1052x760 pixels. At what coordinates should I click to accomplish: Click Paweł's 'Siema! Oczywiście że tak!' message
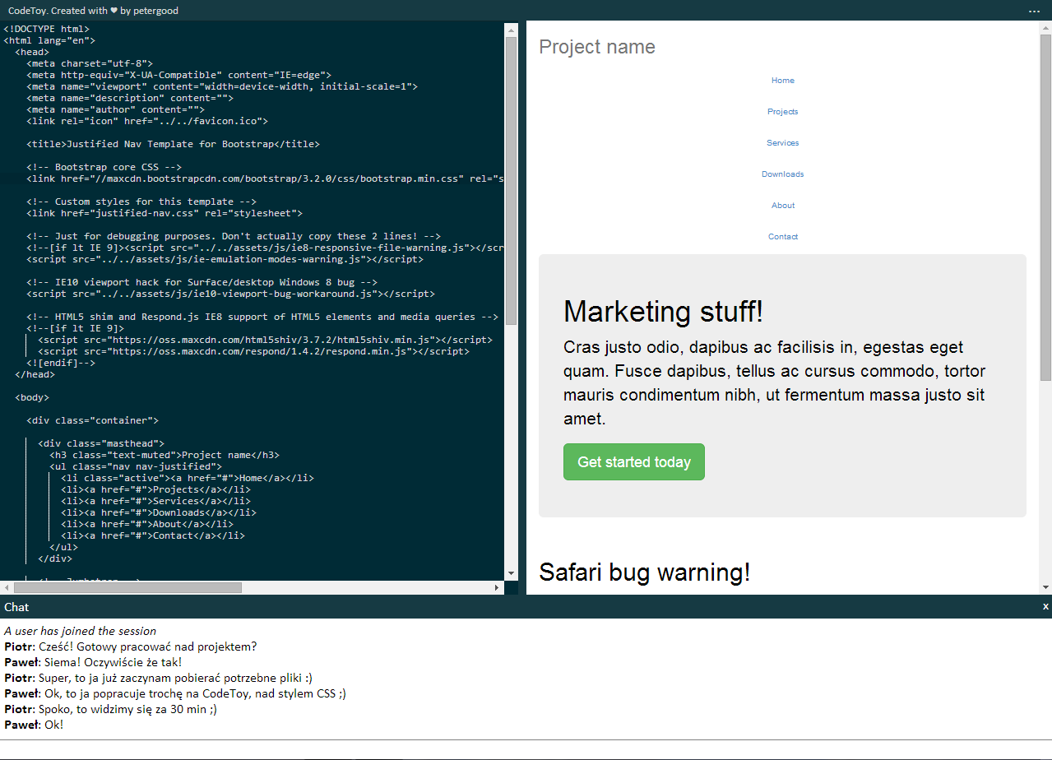point(93,662)
